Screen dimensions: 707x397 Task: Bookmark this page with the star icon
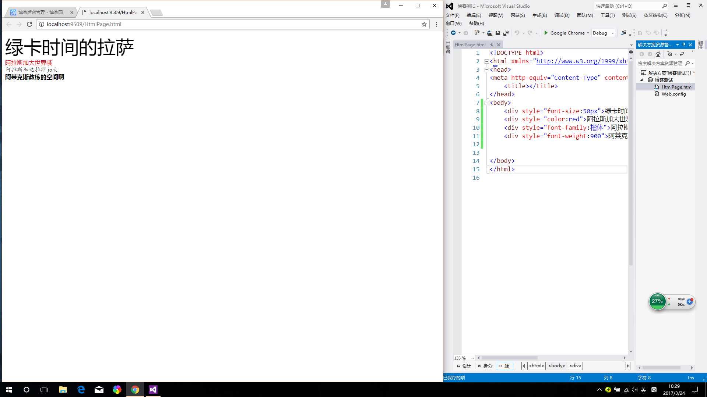point(424,24)
